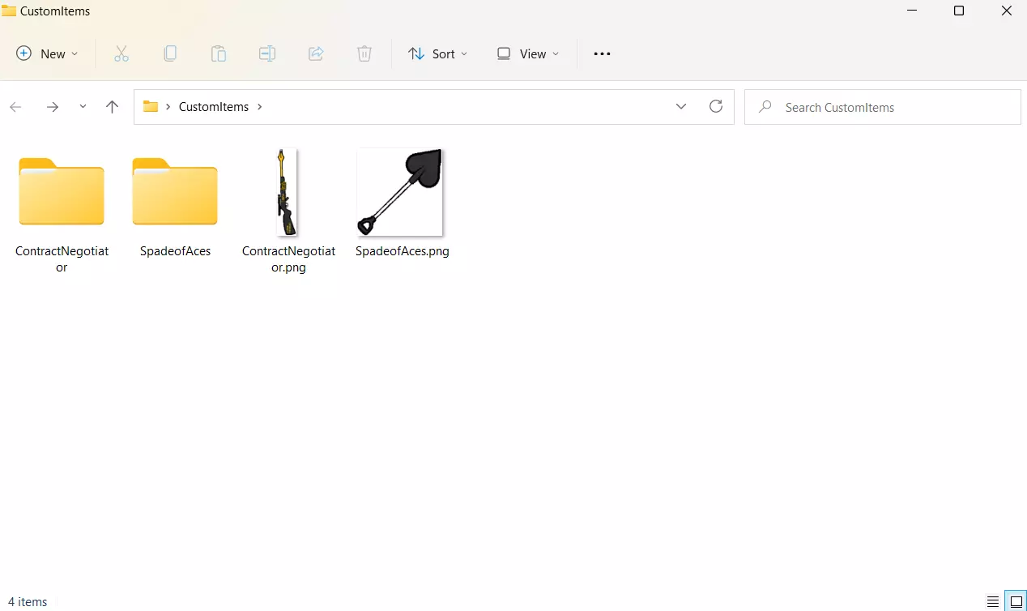
Task: Open the See more ellipsis menu
Action: (602, 53)
